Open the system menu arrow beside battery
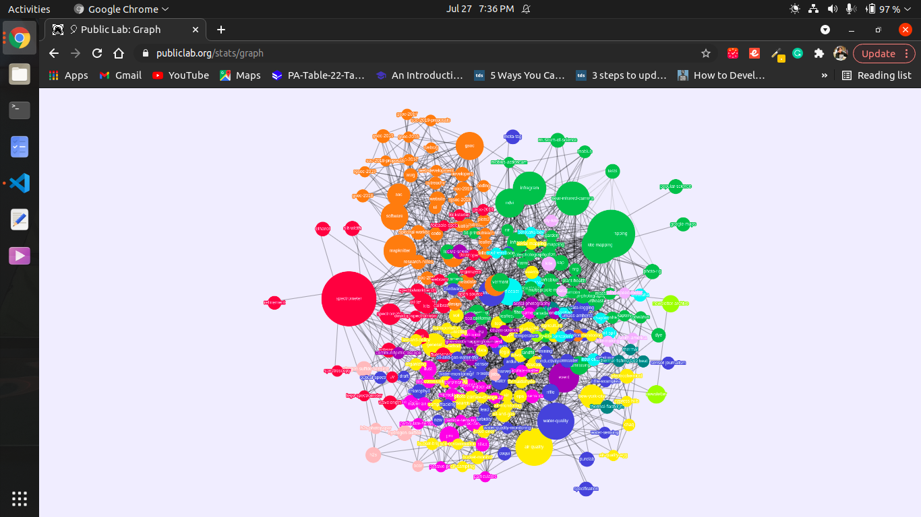Screen dimensions: 921x517 coord(908,9)
